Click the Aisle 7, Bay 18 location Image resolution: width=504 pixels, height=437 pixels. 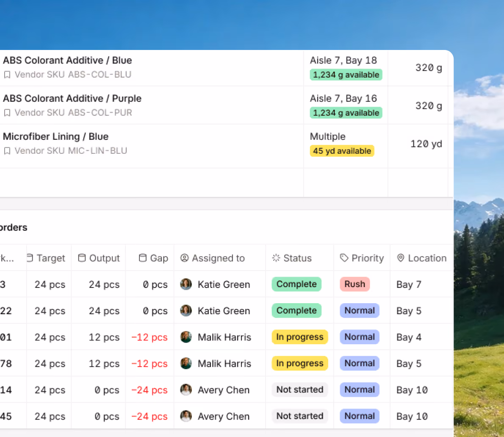(x=343, y=61)
